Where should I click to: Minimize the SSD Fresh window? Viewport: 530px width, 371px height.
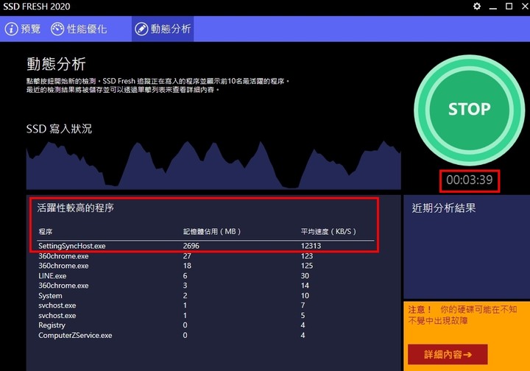tap(493, 7)
